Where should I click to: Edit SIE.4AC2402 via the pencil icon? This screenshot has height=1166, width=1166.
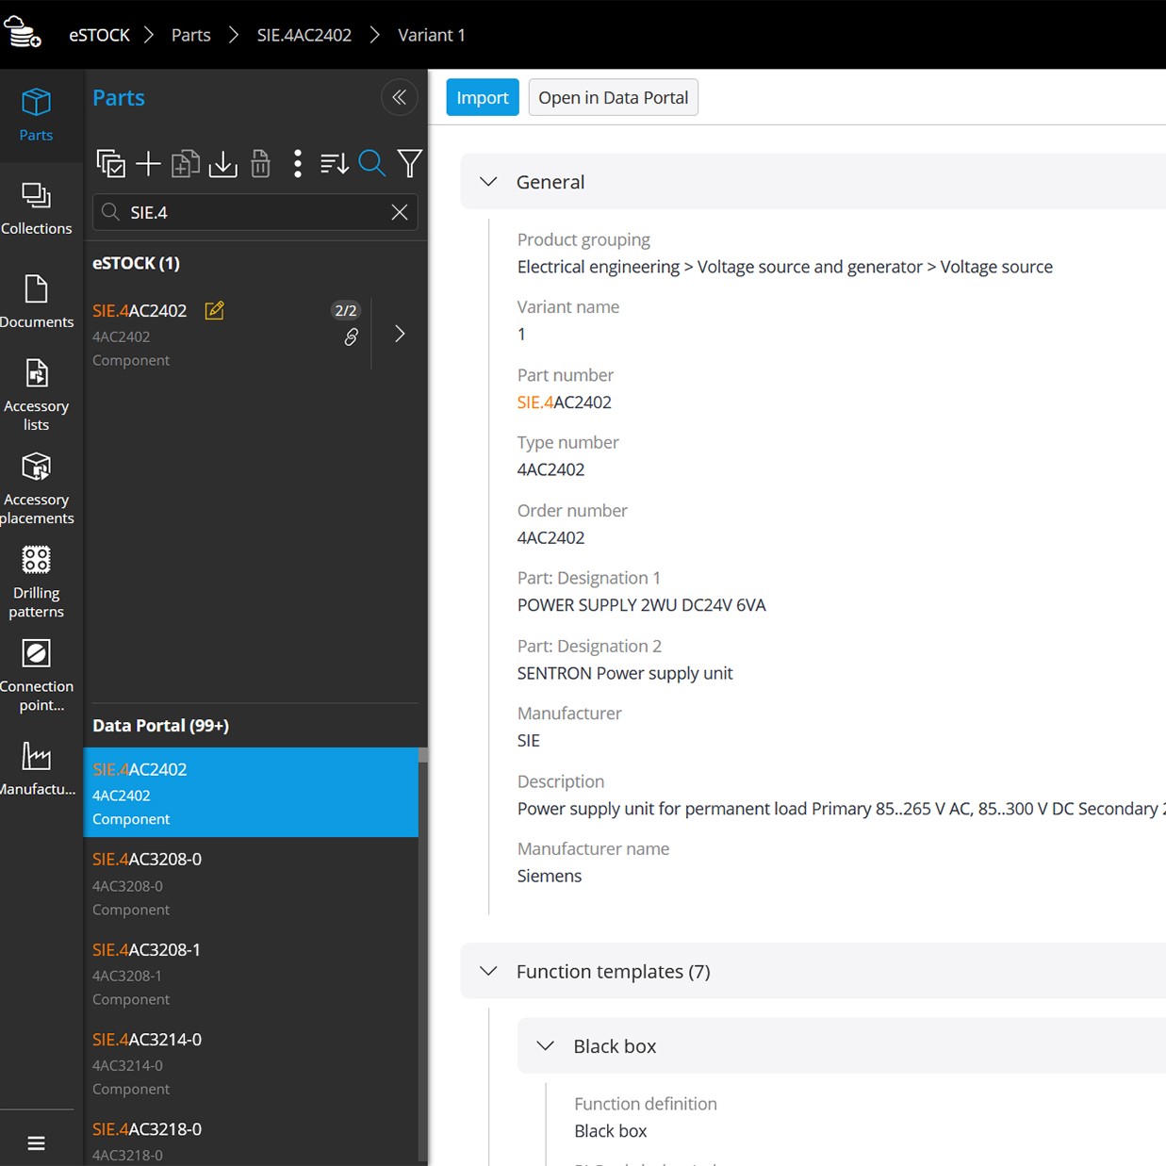(x=214, y=310)
